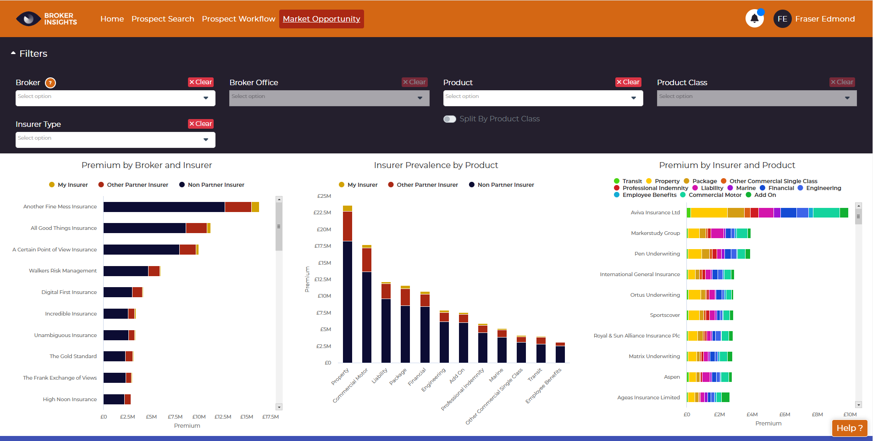
Task: Toggle the Employee Benefits legend item
Action: (x=645, y=195)
